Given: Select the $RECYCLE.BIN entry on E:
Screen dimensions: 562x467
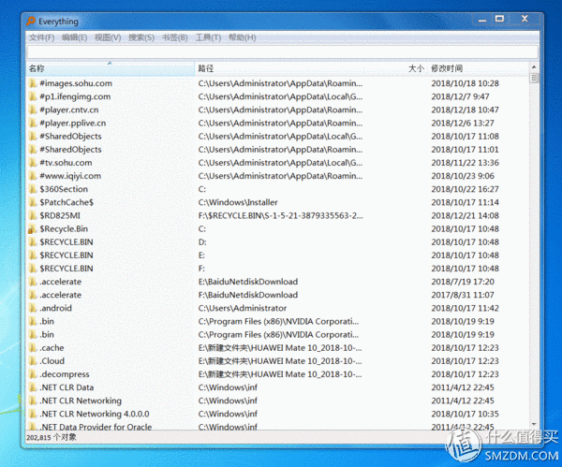Looking at the screenshot, I should pos(278,255).
